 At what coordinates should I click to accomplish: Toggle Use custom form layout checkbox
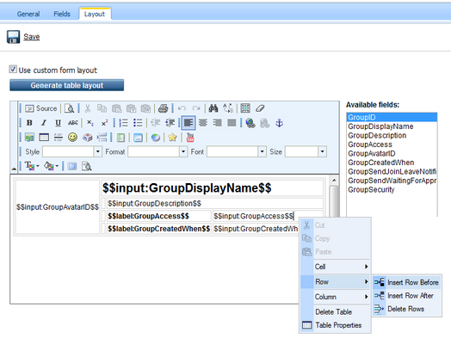tap(13, 70)
